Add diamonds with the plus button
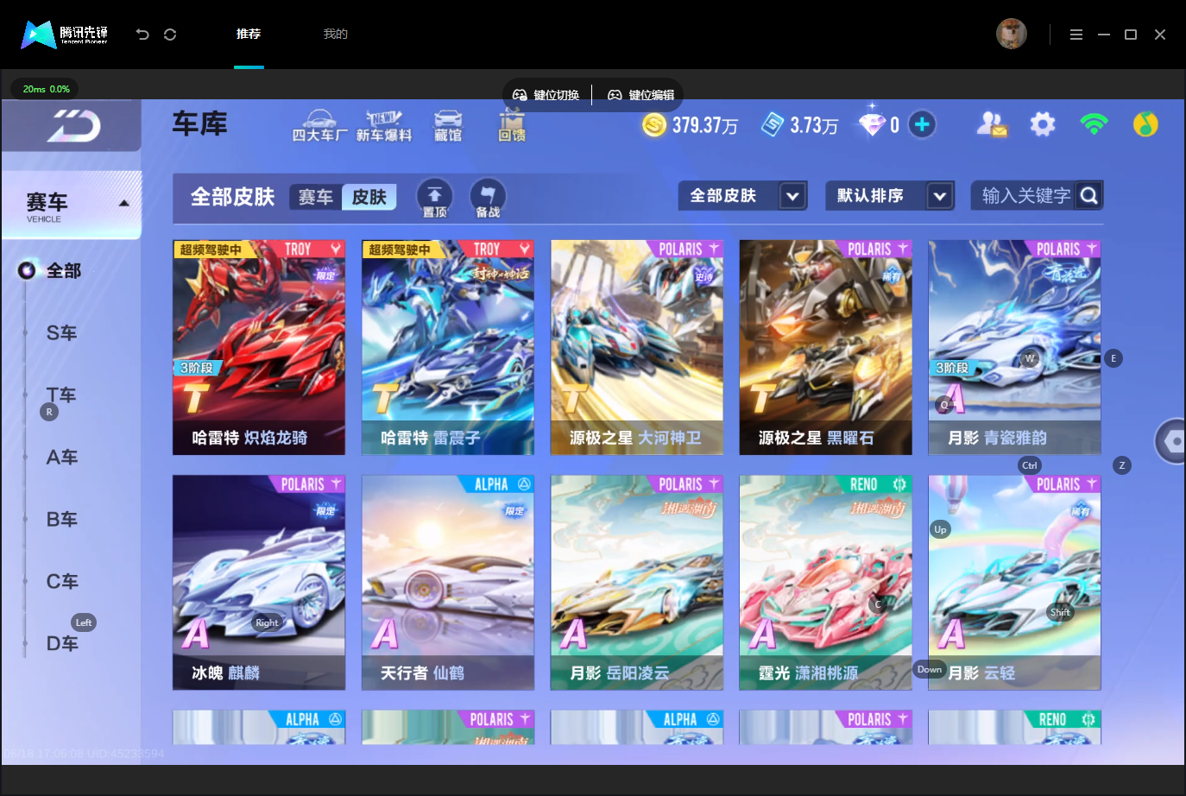The height and width of the screenshot is (796, 1186). click(922, 125)
